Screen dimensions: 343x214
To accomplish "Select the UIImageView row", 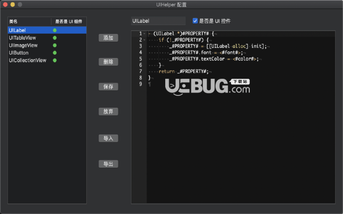I will (47, 45).
